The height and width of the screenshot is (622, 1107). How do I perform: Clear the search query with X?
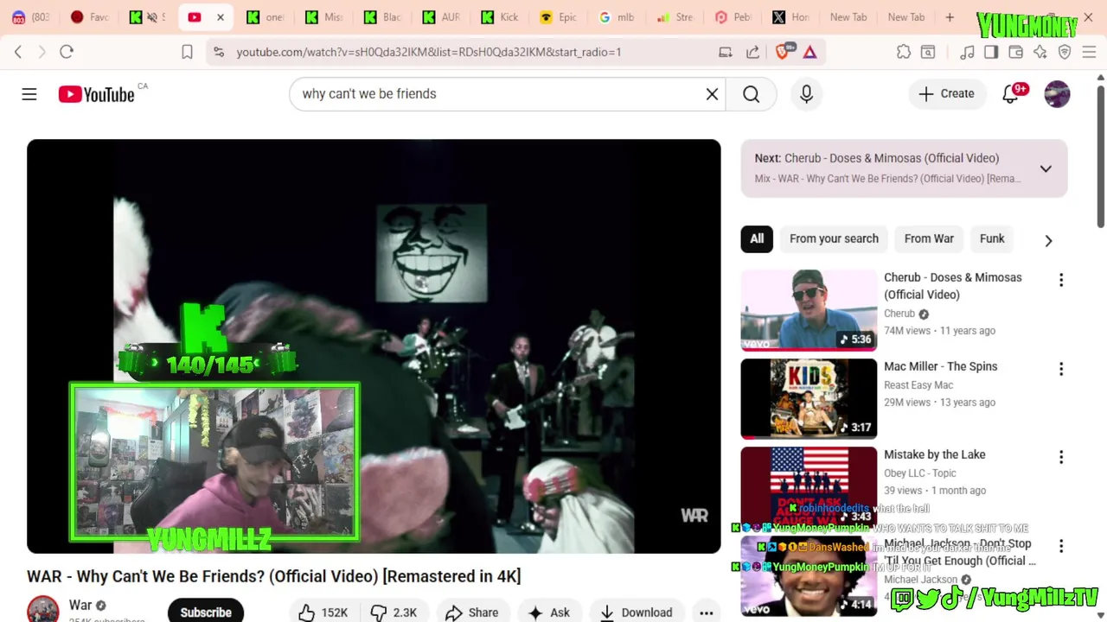712,93
